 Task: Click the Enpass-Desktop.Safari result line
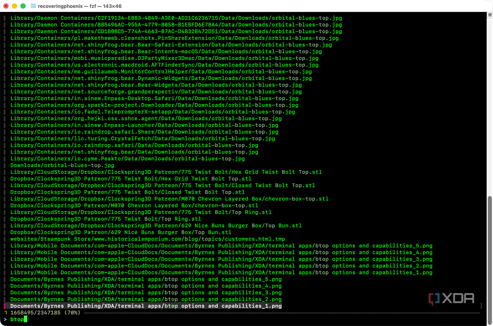[x=154, y=98]
